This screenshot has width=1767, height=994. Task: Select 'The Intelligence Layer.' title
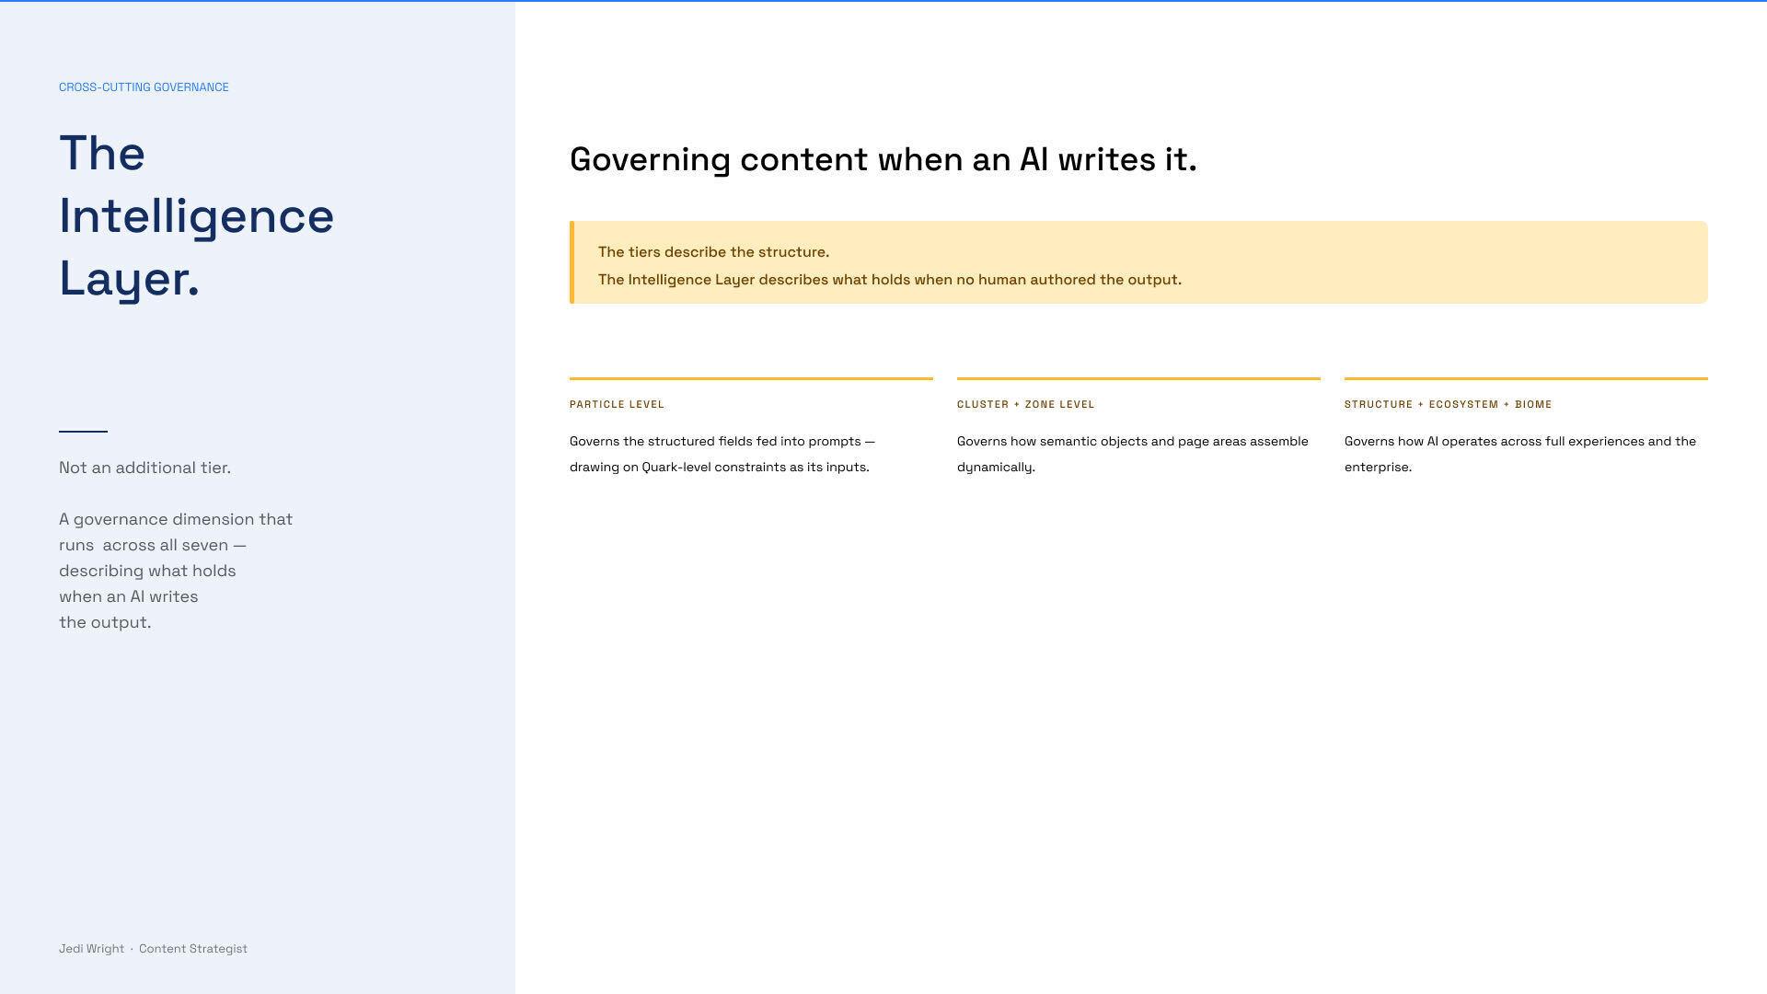tap(197, 216)
